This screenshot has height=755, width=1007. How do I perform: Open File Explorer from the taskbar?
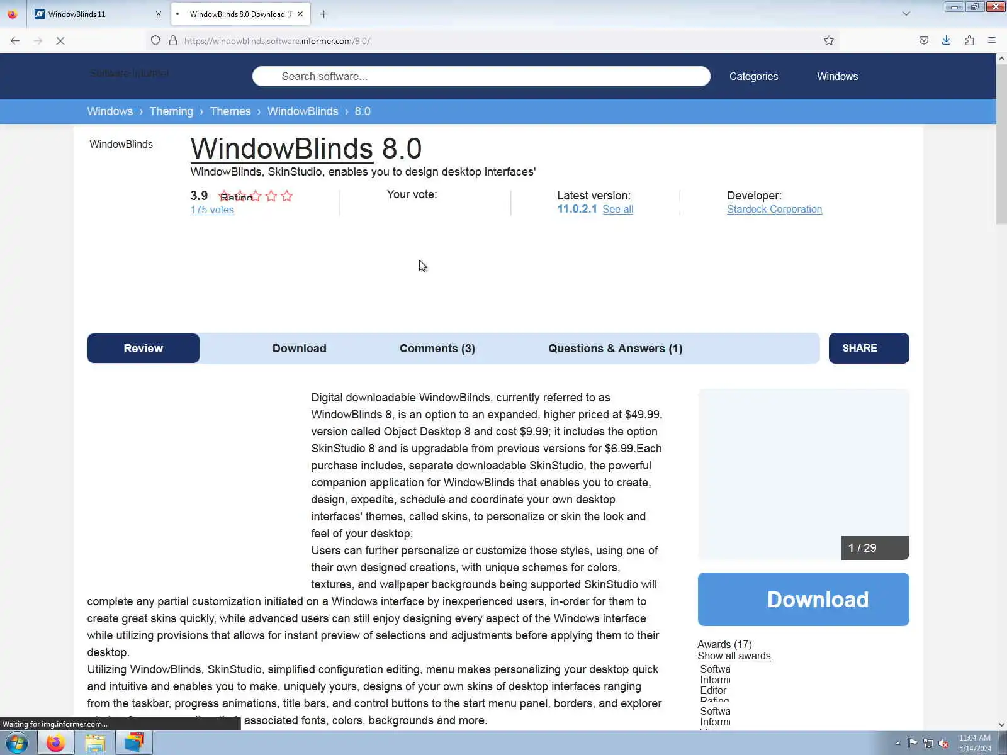95,743
